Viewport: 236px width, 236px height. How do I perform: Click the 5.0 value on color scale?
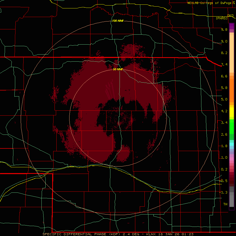click(x=224, y=99)
